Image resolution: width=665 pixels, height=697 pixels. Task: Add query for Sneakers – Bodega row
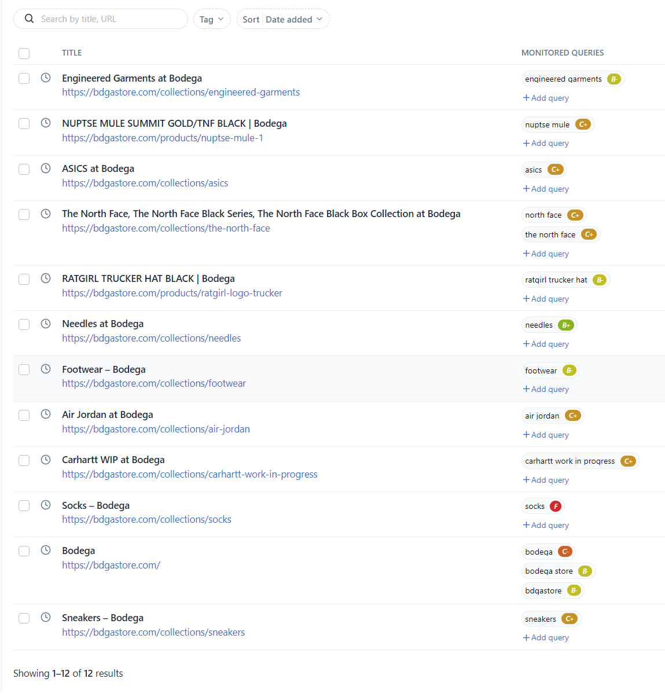click(x=546, y=637)
